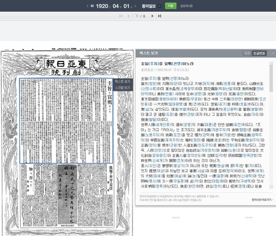Switch to the 한글변환 tab
Image resolution: width=276 pixels, height=236 pixels.
259,53
